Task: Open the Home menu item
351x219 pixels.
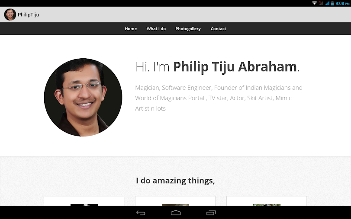Action: click(x=131, y=29)
